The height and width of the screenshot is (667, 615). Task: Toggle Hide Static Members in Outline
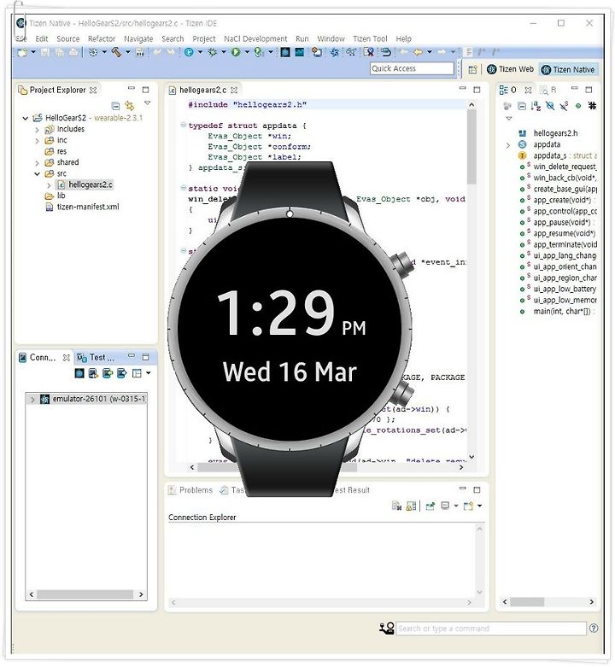point(564,106)
